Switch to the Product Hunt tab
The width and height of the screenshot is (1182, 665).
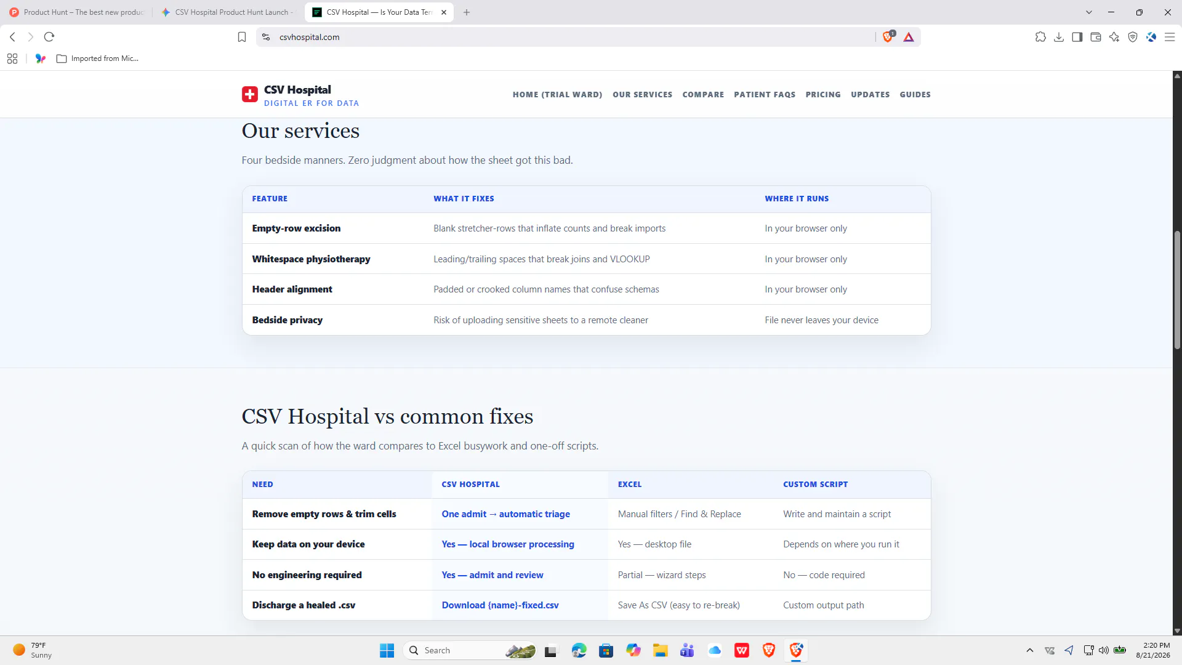coord(76,12)
